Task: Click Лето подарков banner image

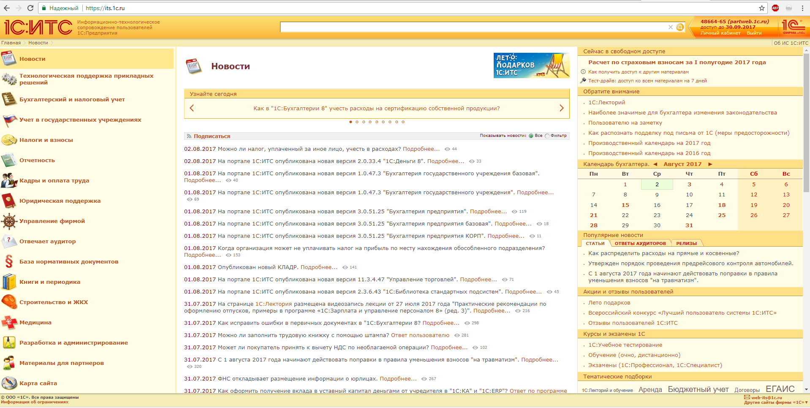Action: click(x=531, y=65)
